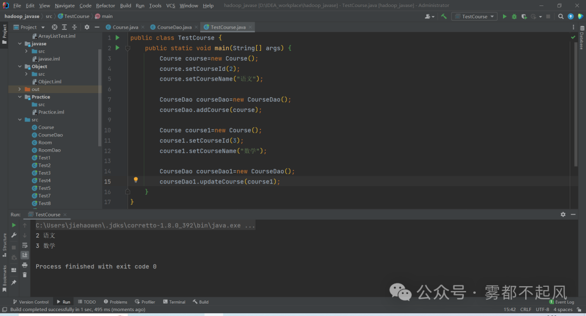Screen dimensions: 586x316
Task: Change the CRLF line separator in status bar
Action: pyautogui.click(x=525, y=309)
